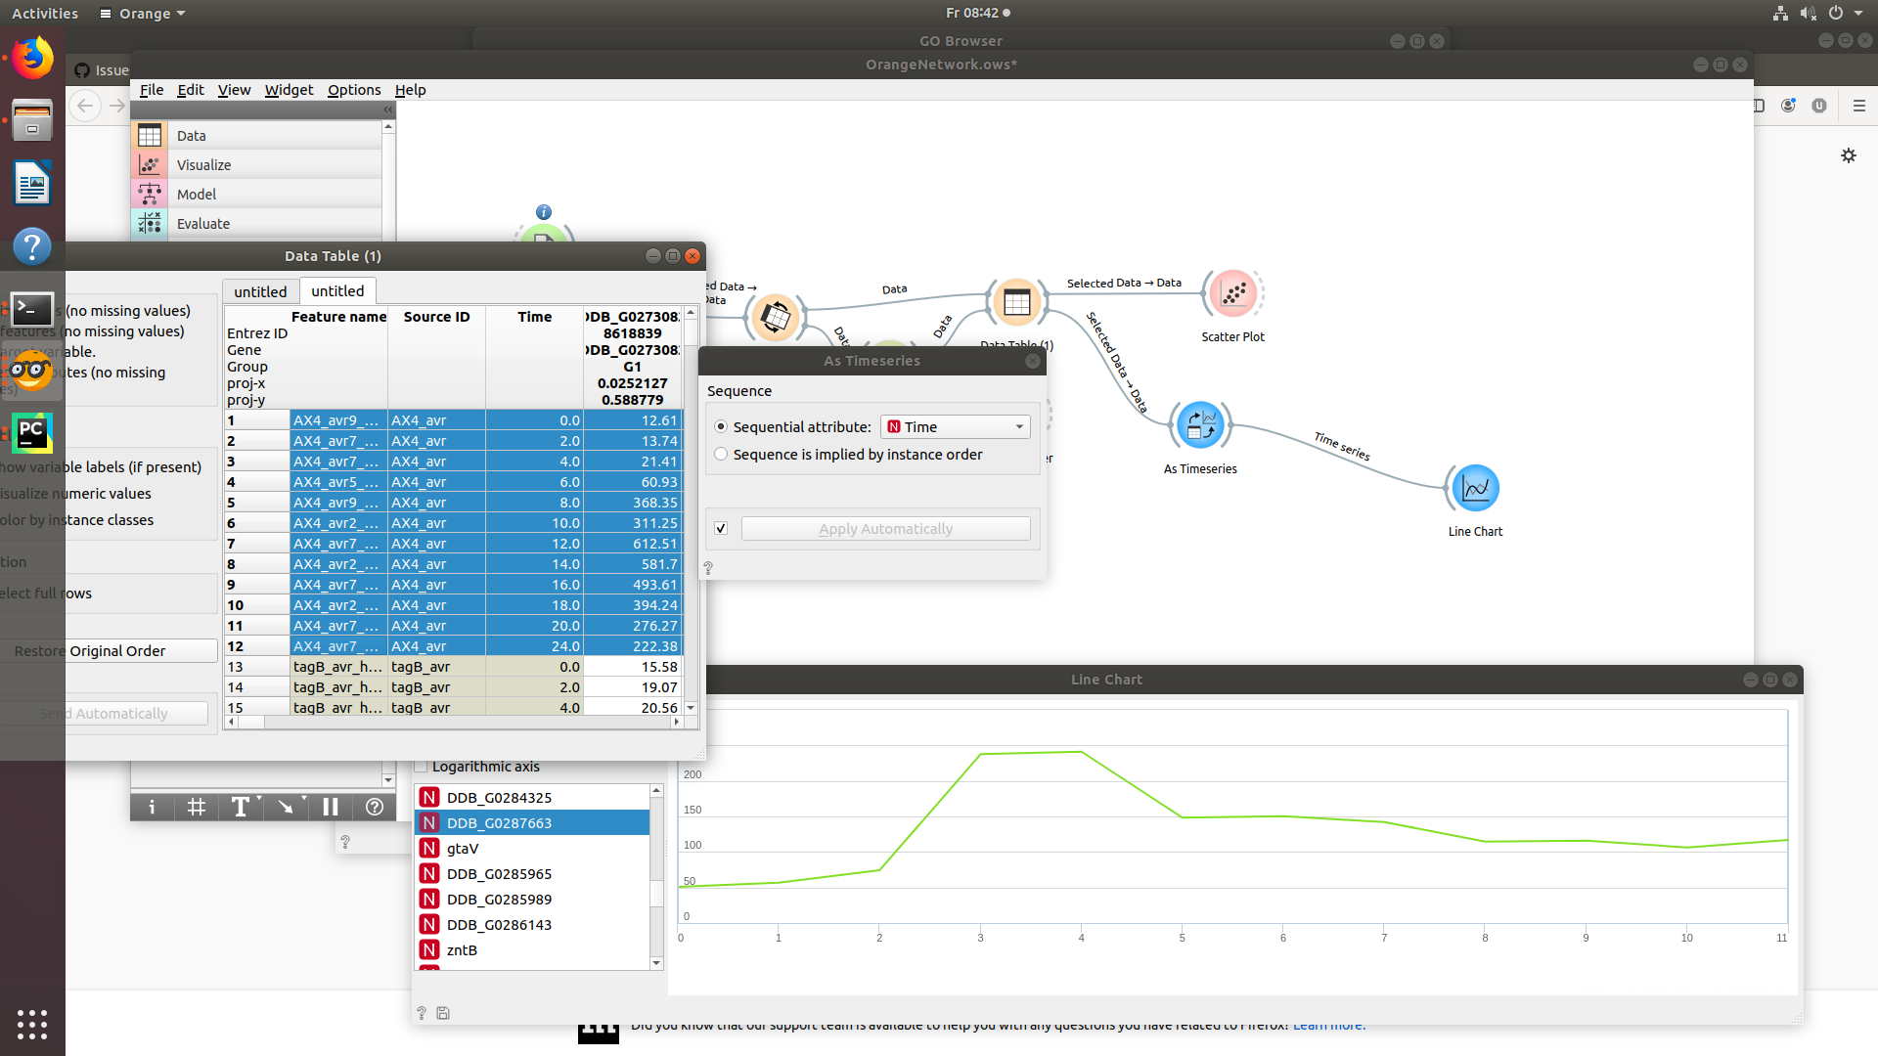Select gene gtaV in the Line Chart list

point(462,848)
